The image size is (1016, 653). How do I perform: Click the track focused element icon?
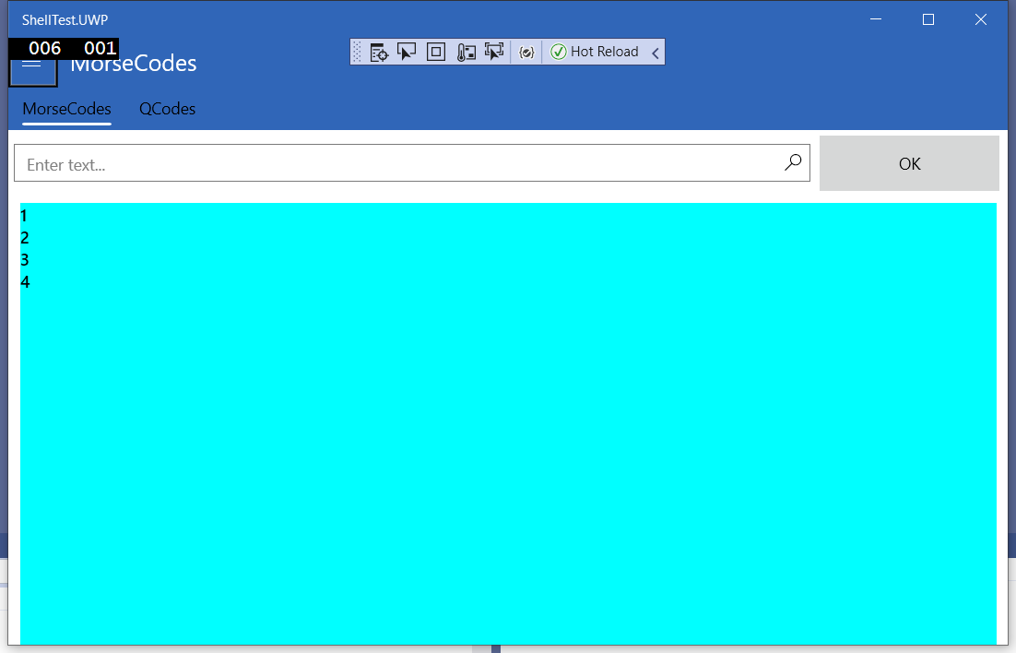pos(466,52)
